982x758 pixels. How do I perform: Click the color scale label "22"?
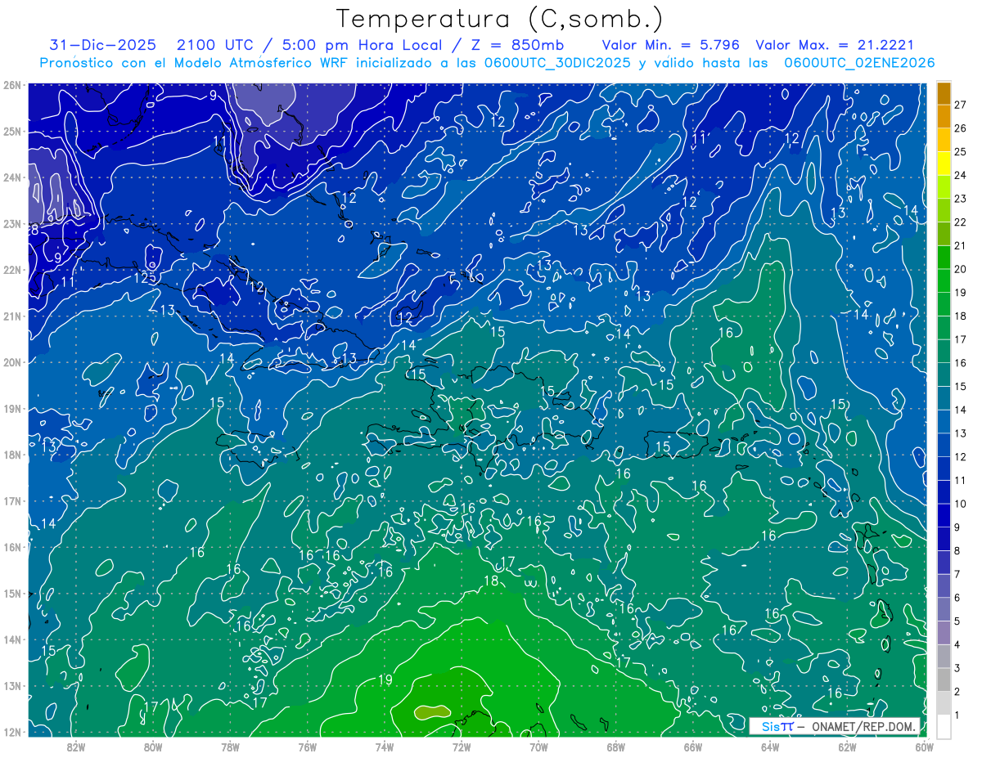tap(960, 222)
